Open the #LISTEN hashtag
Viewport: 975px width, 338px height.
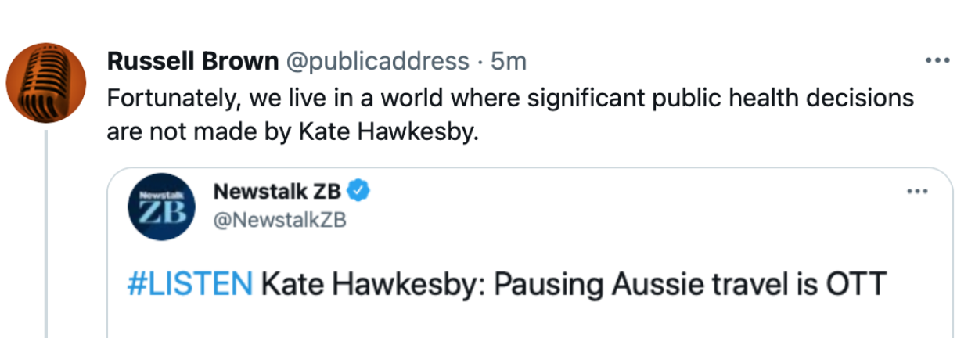pyautogui.click(x=189, y=284)
